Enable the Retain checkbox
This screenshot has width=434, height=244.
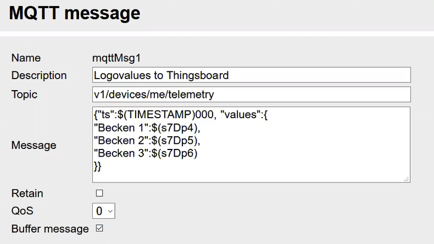coord(99,193)
